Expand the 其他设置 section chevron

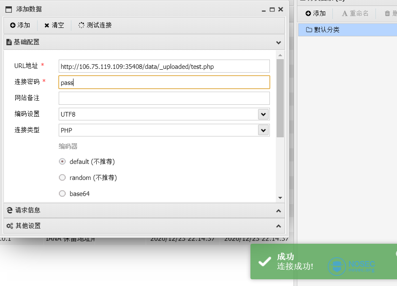[278, 226]
